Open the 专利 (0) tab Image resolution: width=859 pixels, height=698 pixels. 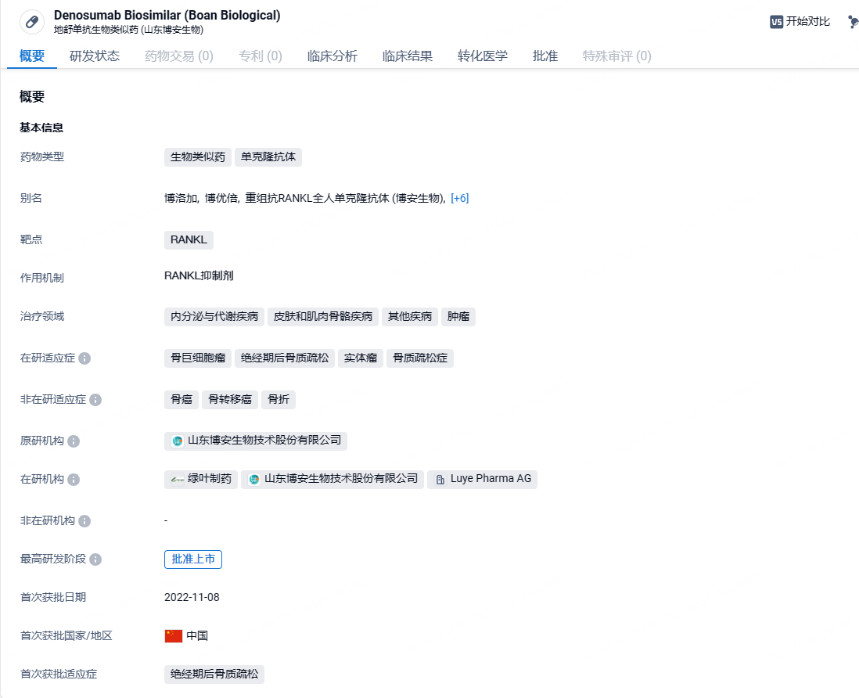point(261,56)
